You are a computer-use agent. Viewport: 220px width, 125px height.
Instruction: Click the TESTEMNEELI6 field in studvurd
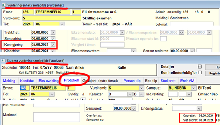(48, 88)
